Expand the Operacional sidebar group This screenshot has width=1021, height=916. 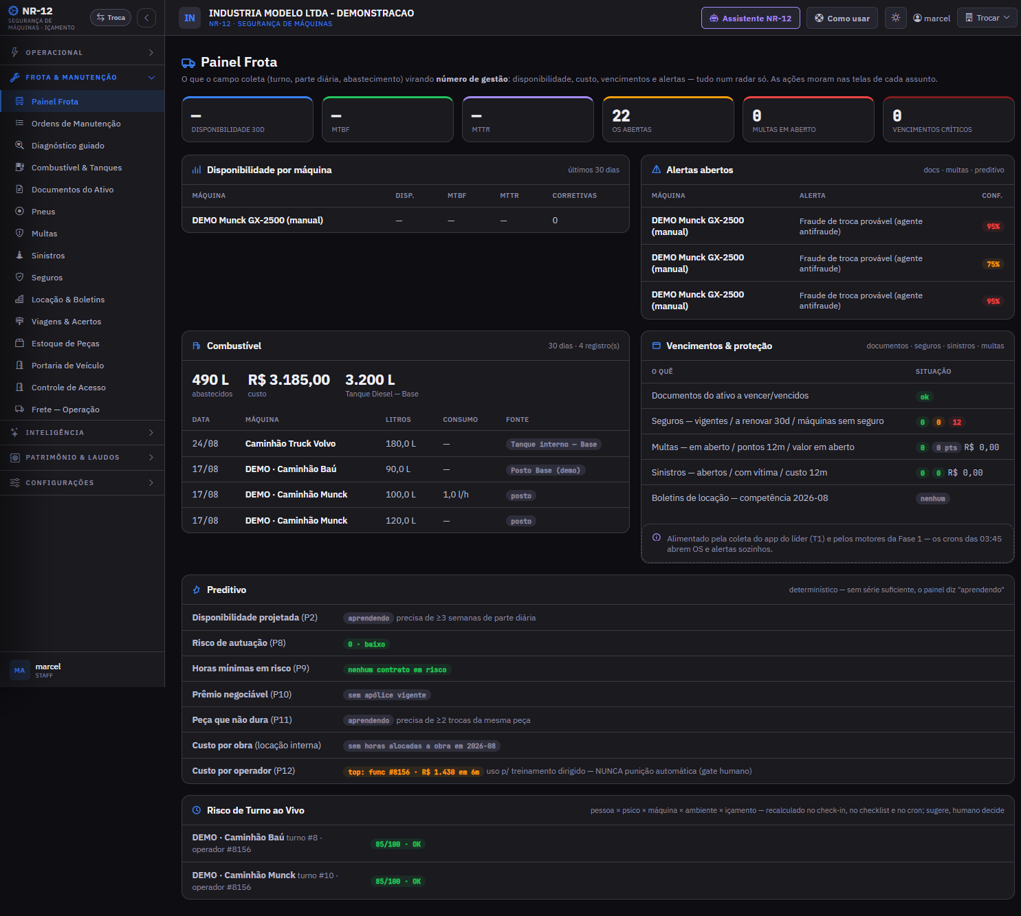83,52
